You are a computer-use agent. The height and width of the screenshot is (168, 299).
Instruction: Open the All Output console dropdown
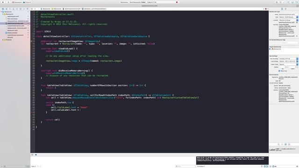click(x=201, y=166)
